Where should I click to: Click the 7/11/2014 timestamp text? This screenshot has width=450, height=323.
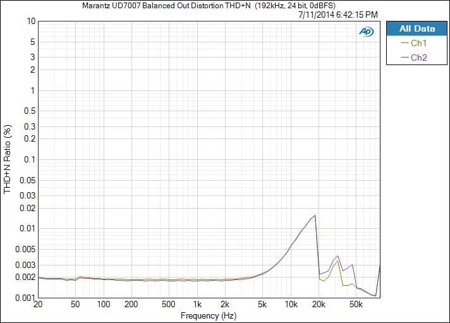(x=337, y=15)
